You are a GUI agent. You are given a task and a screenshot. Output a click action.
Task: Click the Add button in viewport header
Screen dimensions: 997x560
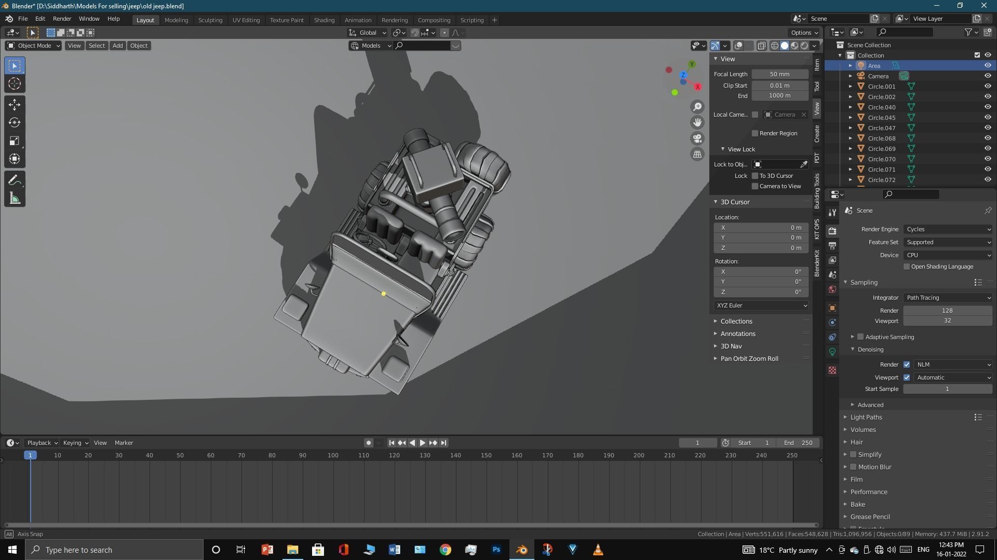point(117,46)
